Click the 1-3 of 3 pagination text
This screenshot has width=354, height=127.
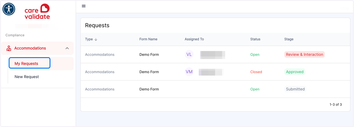336,105
